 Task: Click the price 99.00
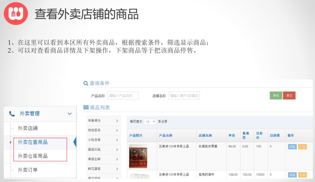(232, 146)
